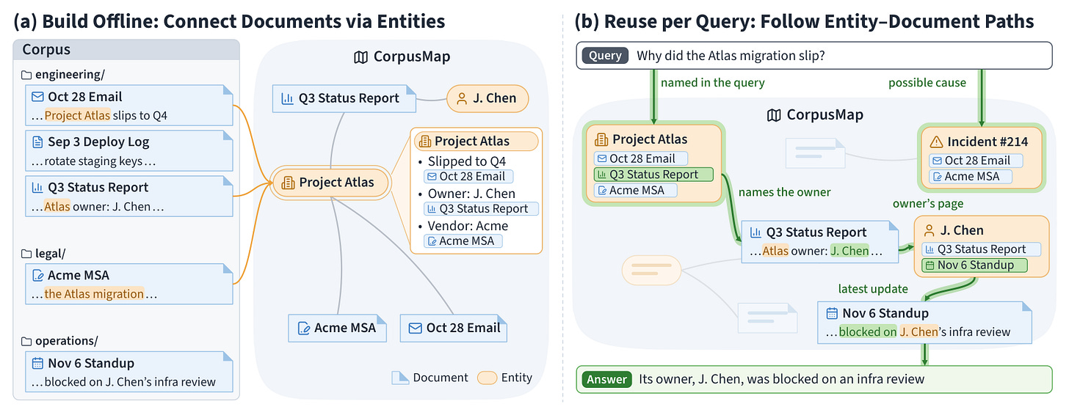The width and height of the screenshot is (1069, 415).
Task: Click the 'named in the query' label
Action: (x=712, y=83)
